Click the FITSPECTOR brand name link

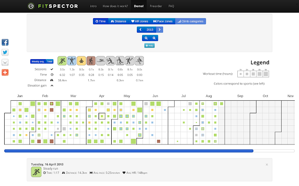(x=58, y=6)
